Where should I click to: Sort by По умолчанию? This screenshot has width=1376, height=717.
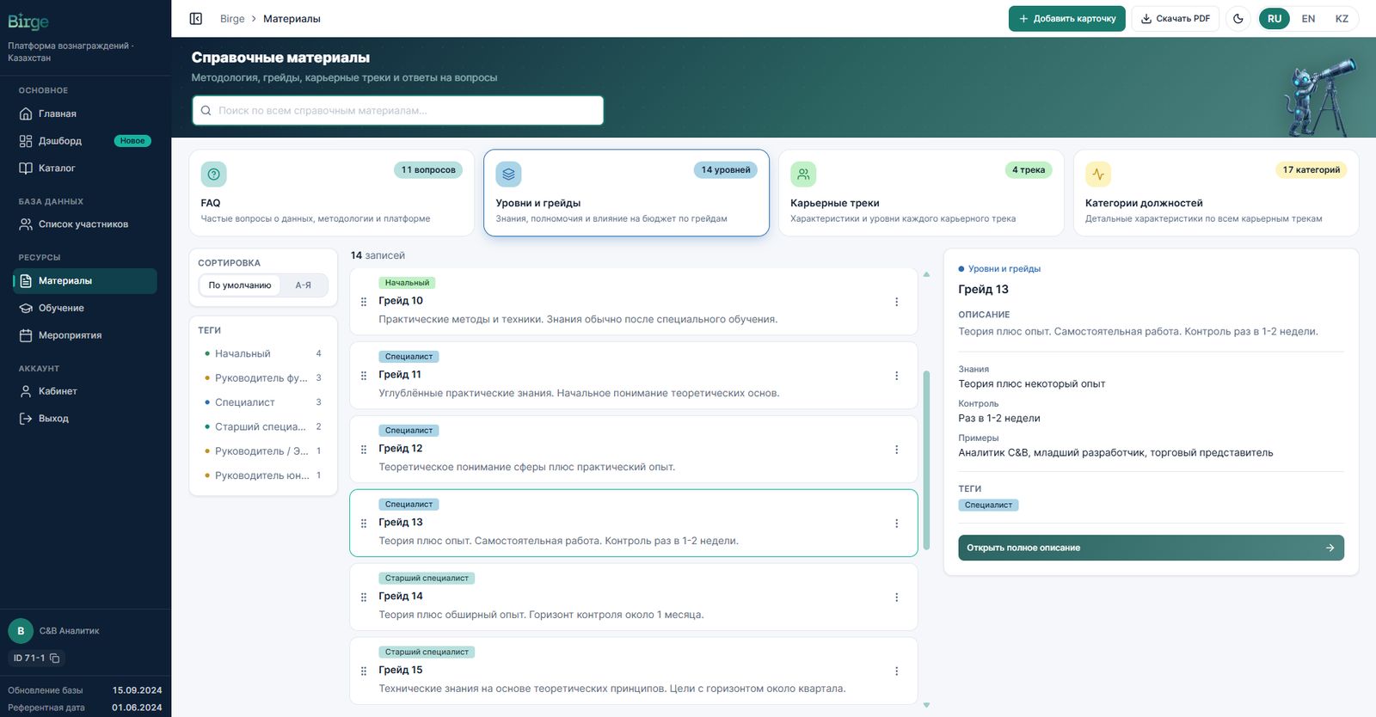[240, 285]
